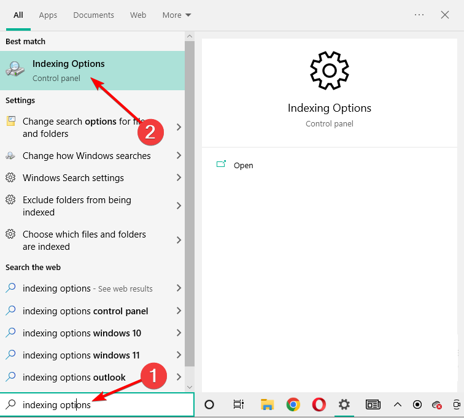Open Cortana circle icon on taskbar
This screenshot has height=418, width=464.
(209, 404)
